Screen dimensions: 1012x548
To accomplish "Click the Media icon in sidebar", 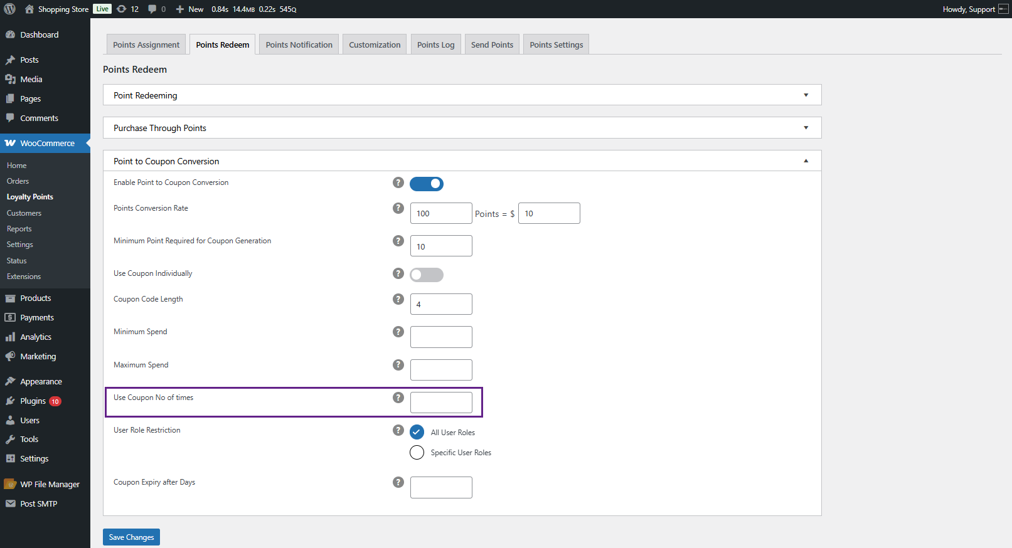I will coord(10,79).
